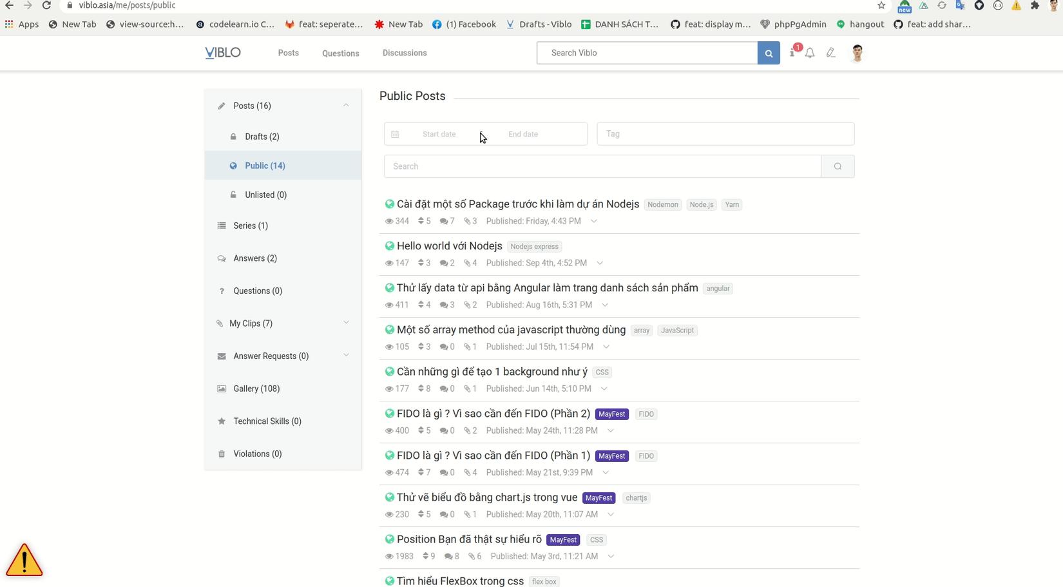
Task: Click the calendar icon in date range
Action: (395, 134)
